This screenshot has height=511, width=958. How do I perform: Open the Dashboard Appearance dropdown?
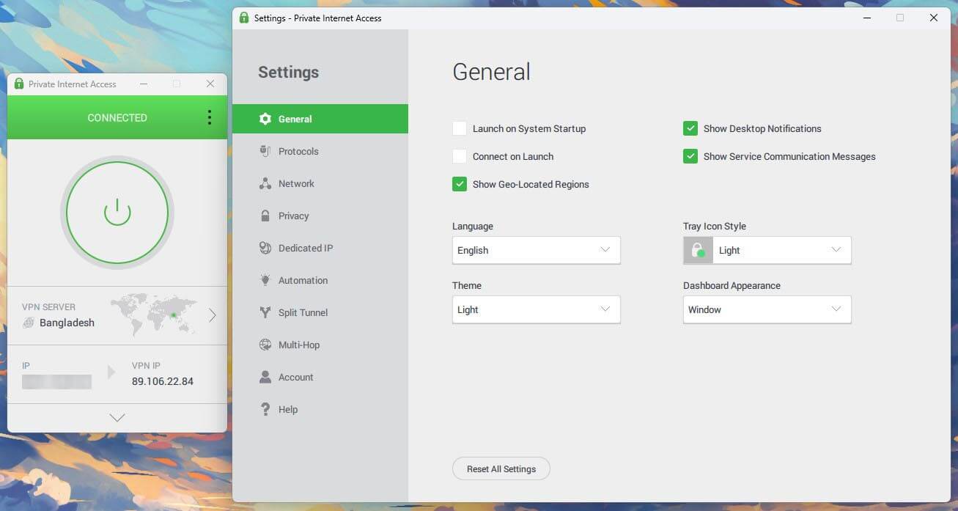767,309
